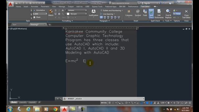199x112 pixels.
Task: Click the text editor ruler bar
Action: click(x=101, y=28)
